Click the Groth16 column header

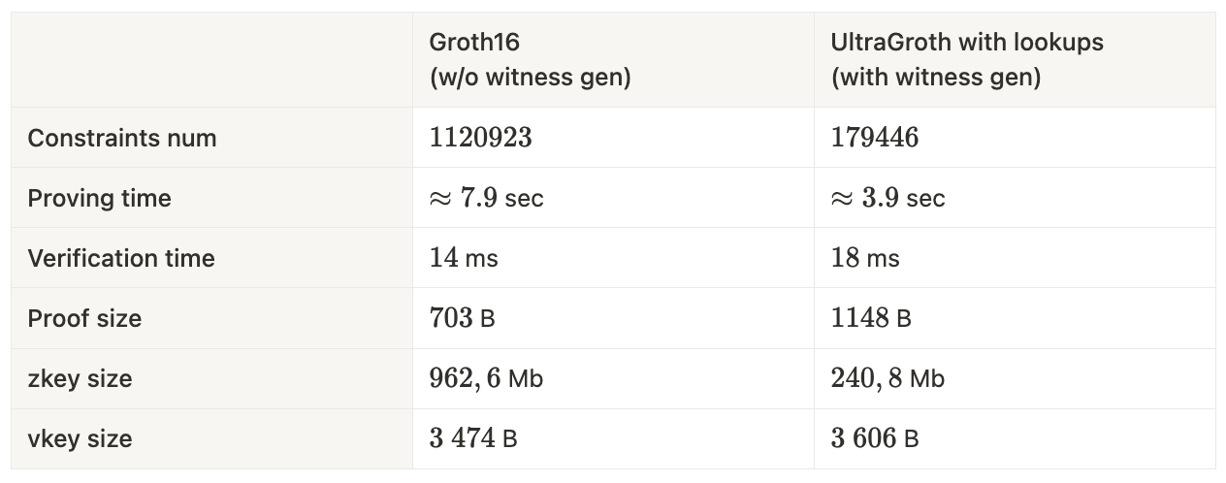pyautogui.click(x=531, y=60)
